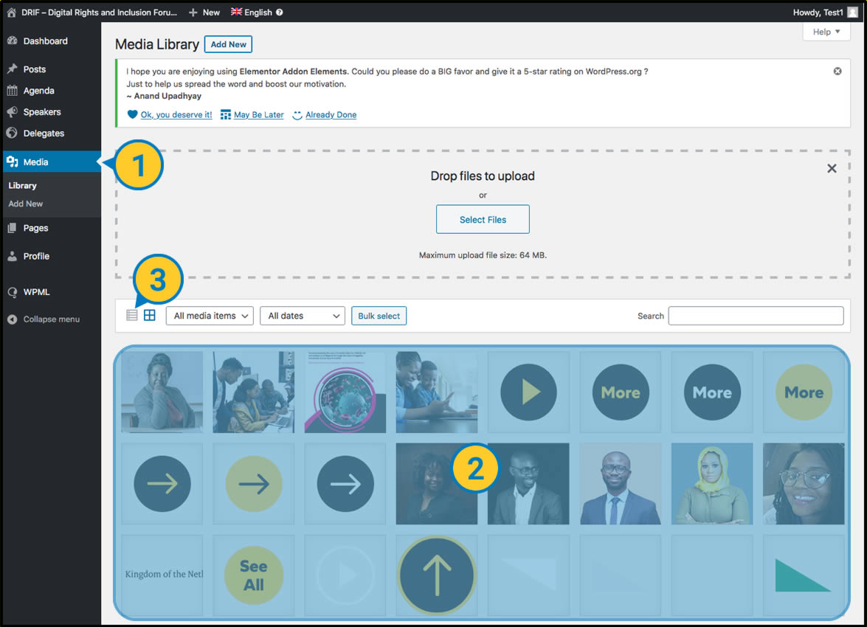Expand the Help tab

[826, 32]
